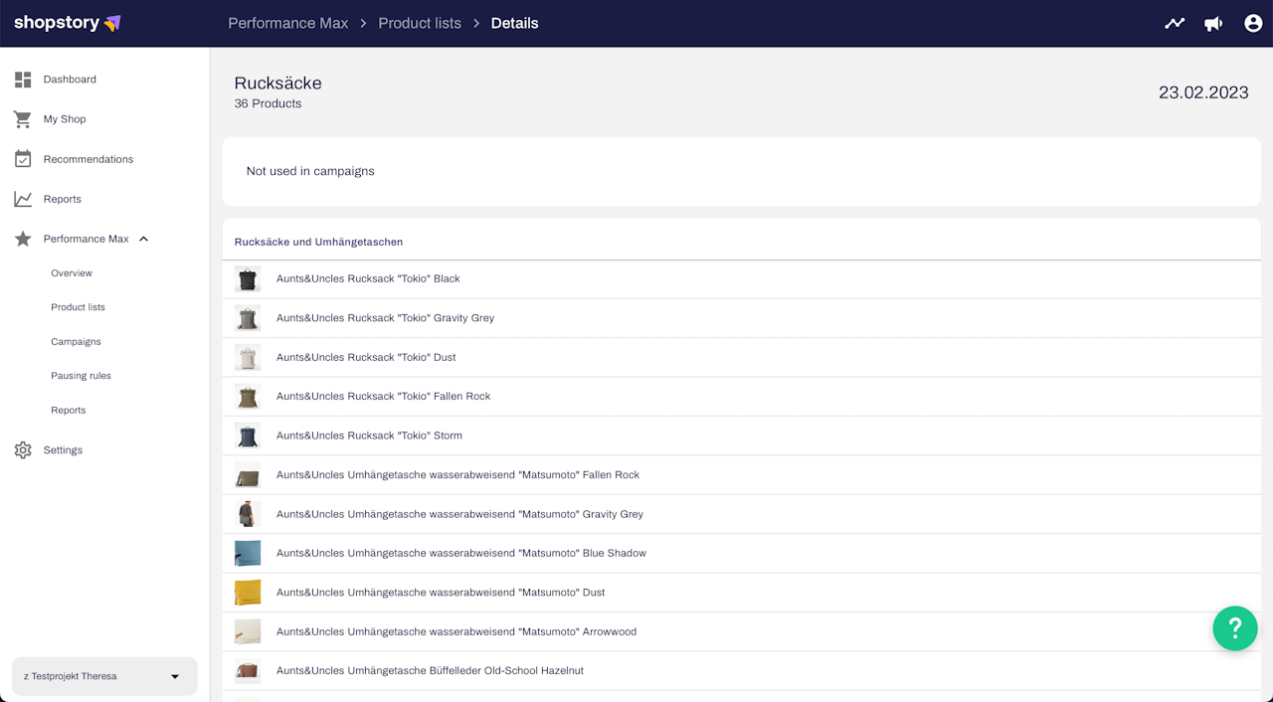Open announcements via the megaphone icon
The height and width of the screenshot is (702, 1273).
1213,23
